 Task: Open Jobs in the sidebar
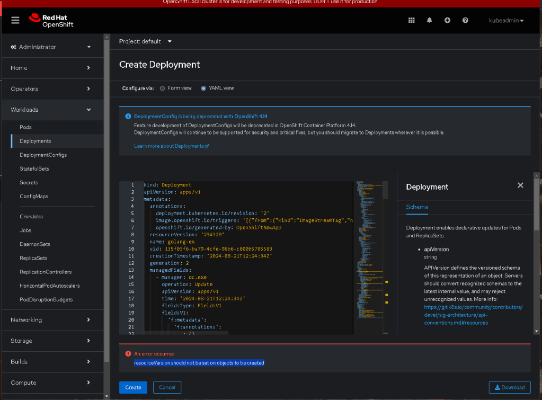(x=25, y=230)
